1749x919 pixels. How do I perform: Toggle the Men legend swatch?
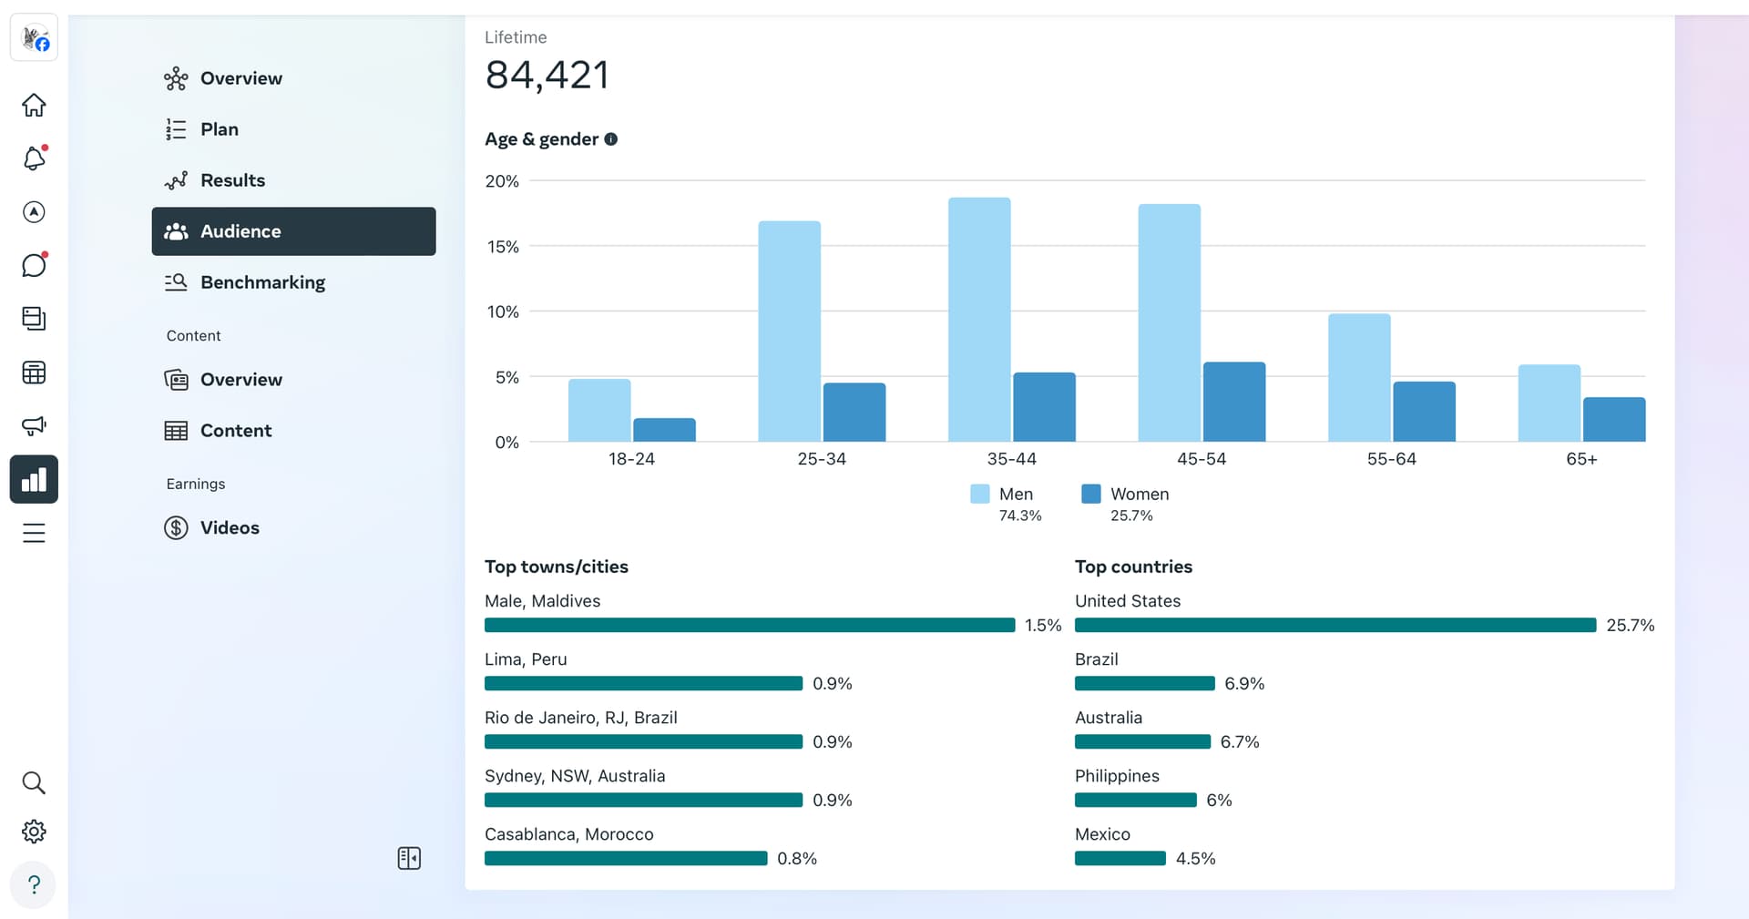[x=980, y=494]
